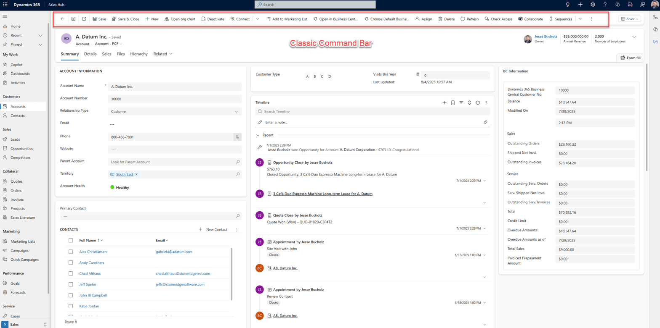Check the box next to Alex Christiansen
Image resolution: width=660 pixels, height=328 pixels.
tap(71, 252)
